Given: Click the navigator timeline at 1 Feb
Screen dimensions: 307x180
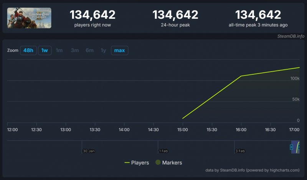Looking at the screenshot, I should click(158, 147).
